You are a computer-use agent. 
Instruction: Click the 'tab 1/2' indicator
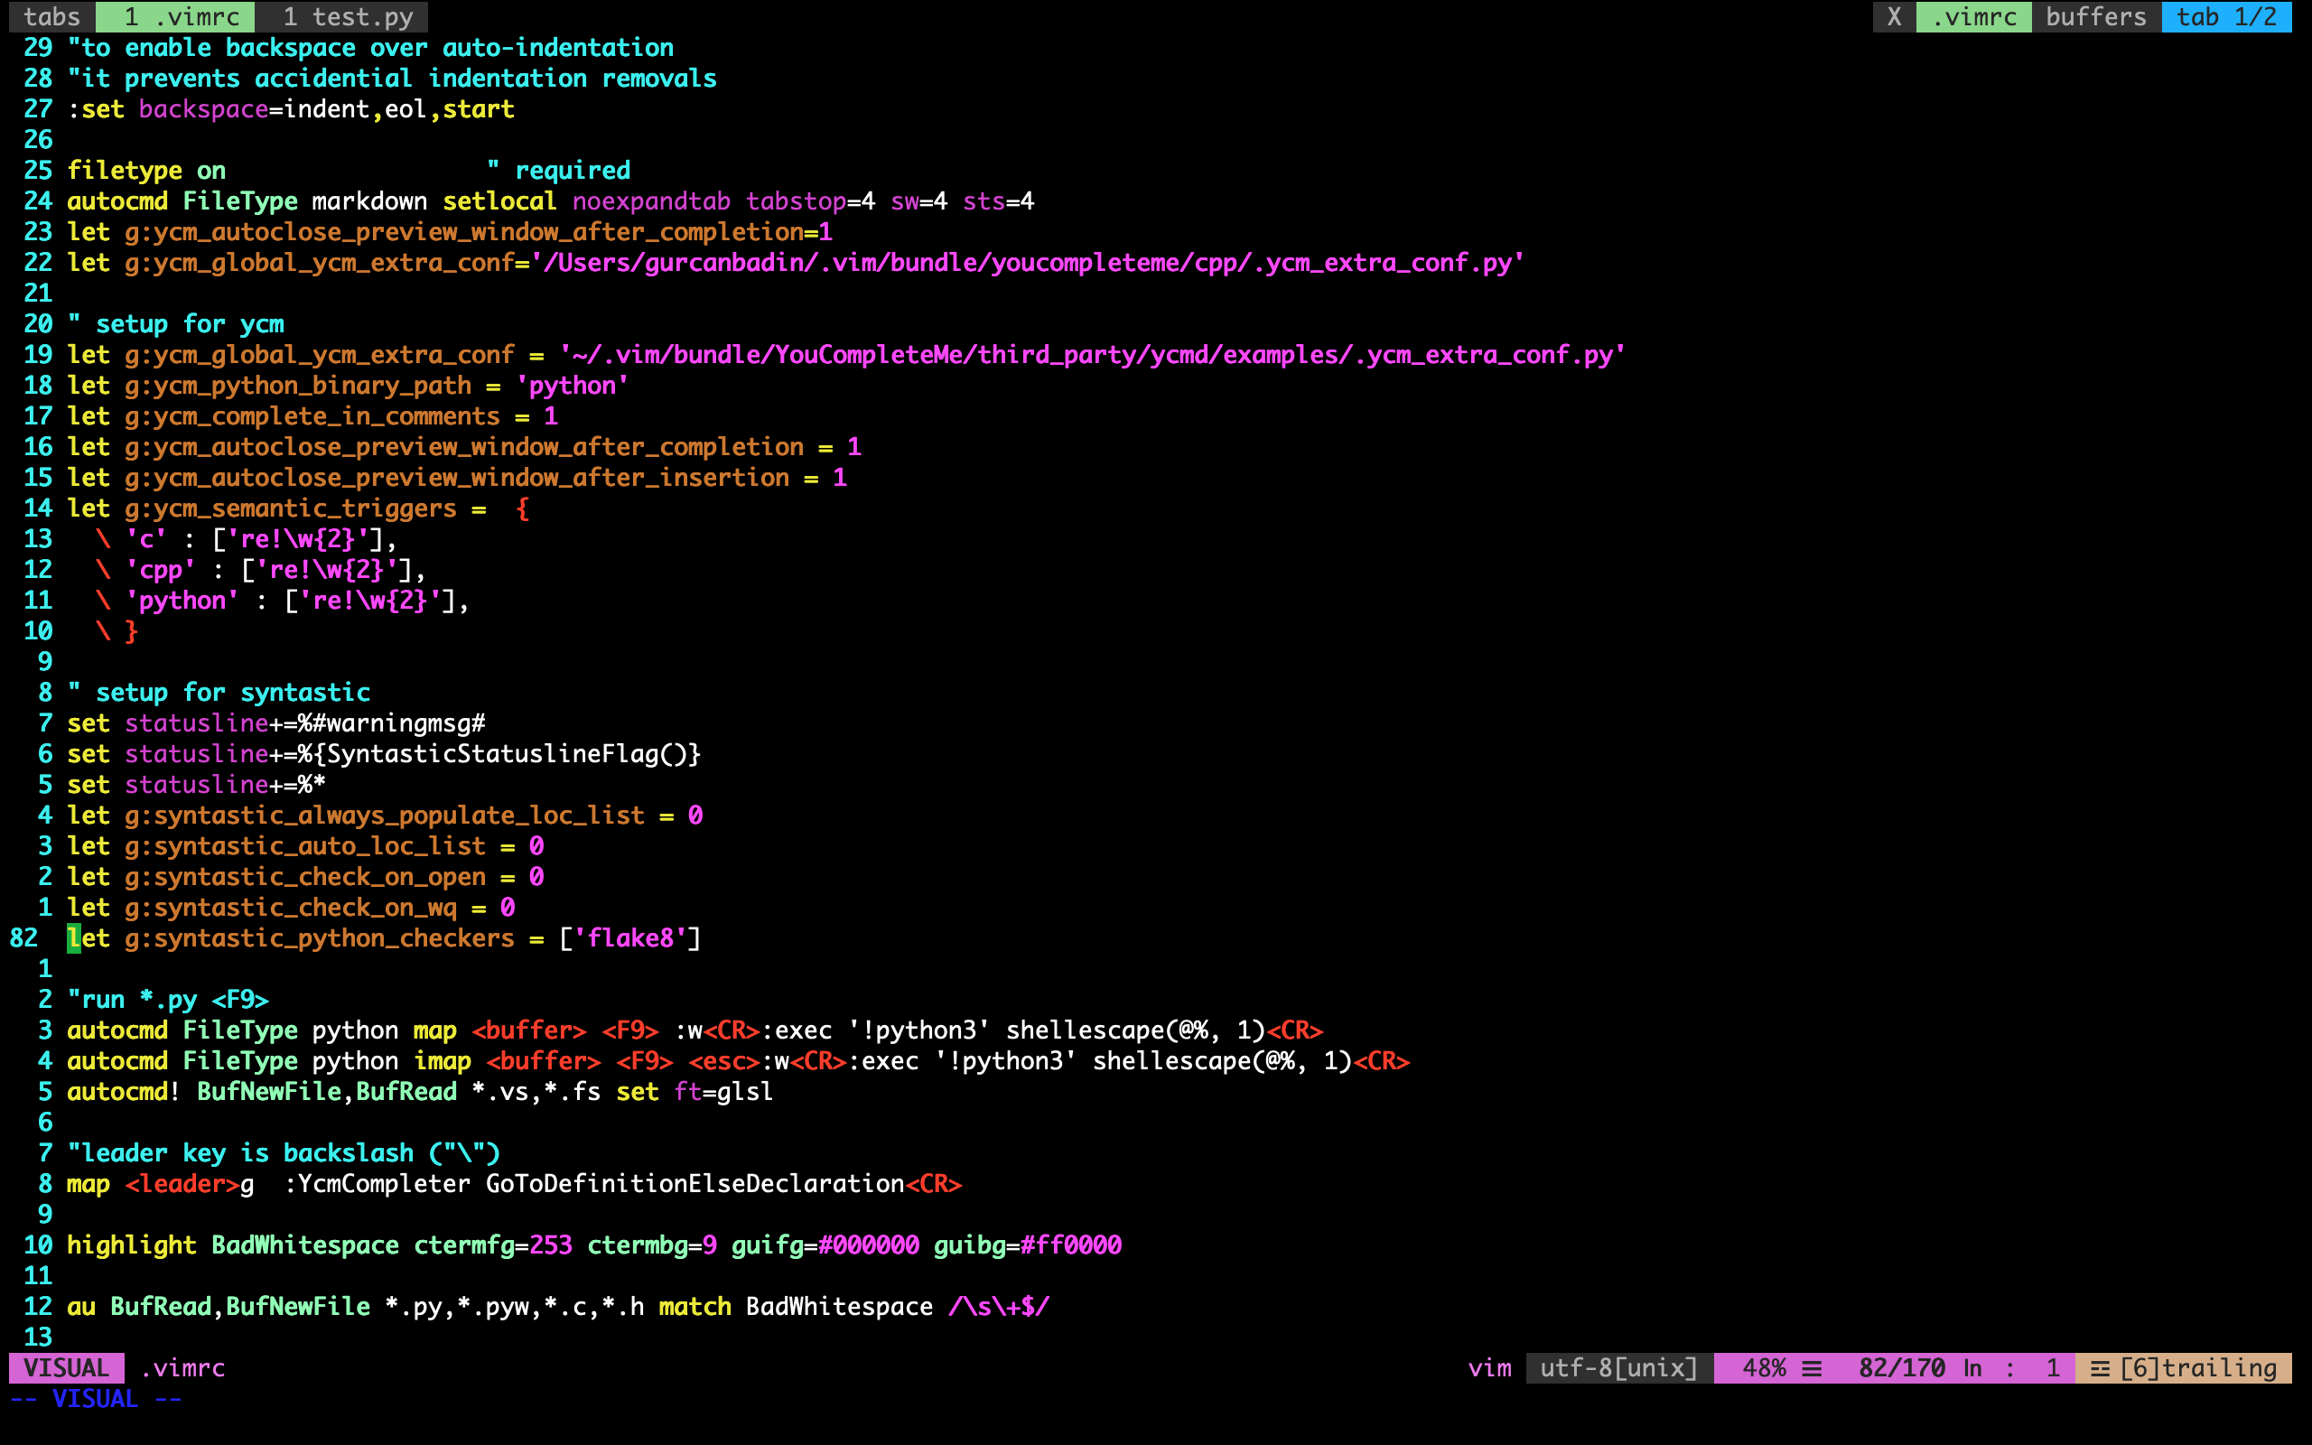coord(2225,16)
